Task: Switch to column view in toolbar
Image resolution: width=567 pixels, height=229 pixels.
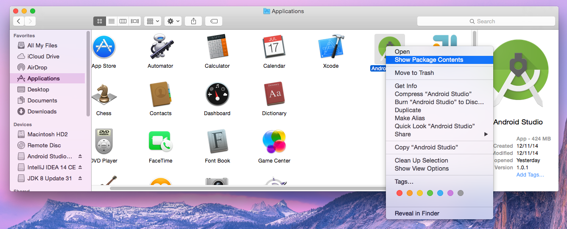Action: click(123, 21)
